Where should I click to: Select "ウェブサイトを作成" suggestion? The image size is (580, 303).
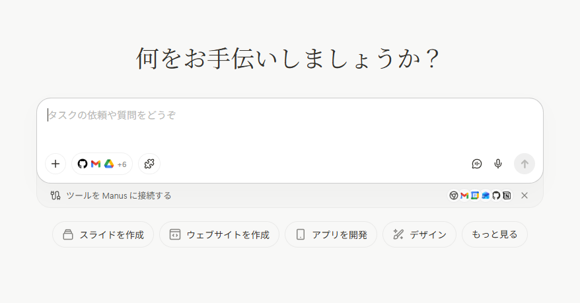(x=219, y=234)
